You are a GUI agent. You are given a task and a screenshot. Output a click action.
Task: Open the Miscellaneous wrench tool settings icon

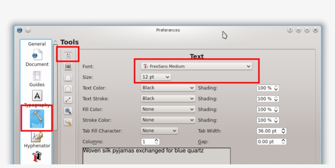click(x=68, y=122)
